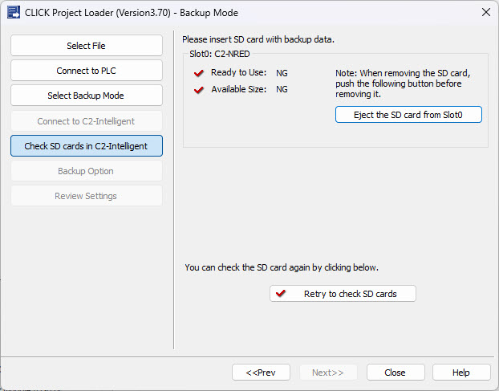Click the greyed-out Review Settings step
The image size is (499, 391).
click(x=87, y=196)
